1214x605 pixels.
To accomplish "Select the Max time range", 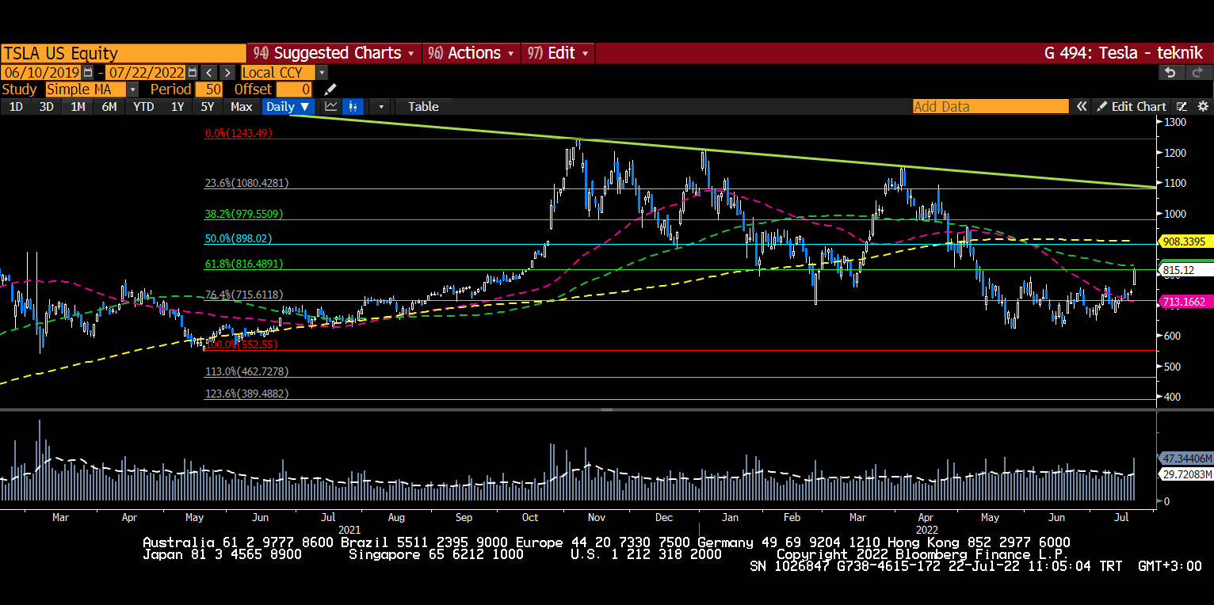I will coord(241,106).
